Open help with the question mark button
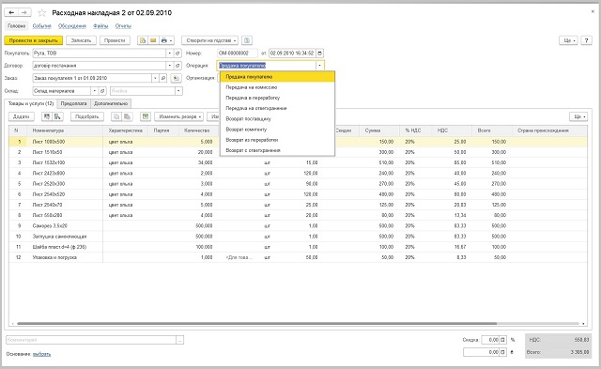The image size is (601, 369). [586, 40]
